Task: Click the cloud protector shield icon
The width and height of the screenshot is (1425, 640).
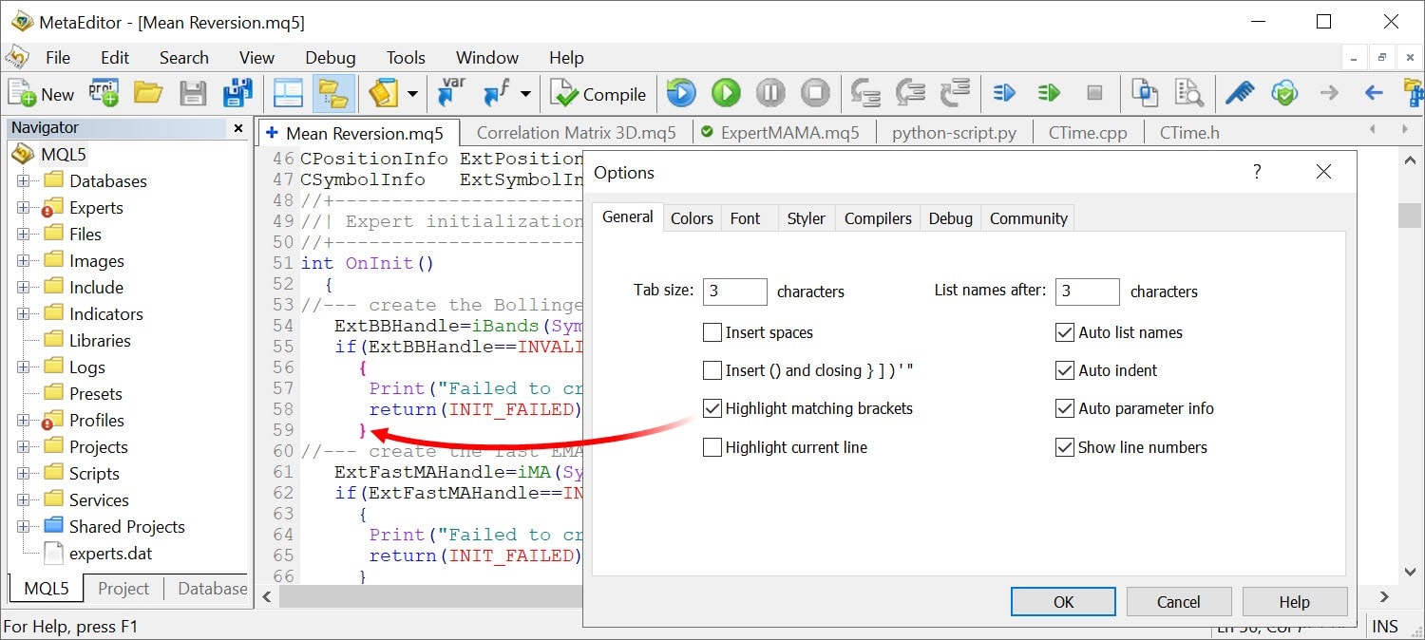Action: click(1284, 93)
